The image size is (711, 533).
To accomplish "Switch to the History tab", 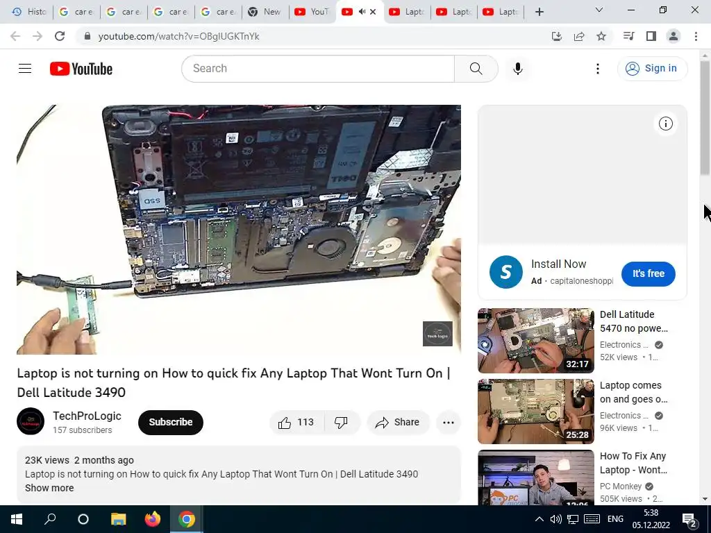I will [x=29, y=12].
